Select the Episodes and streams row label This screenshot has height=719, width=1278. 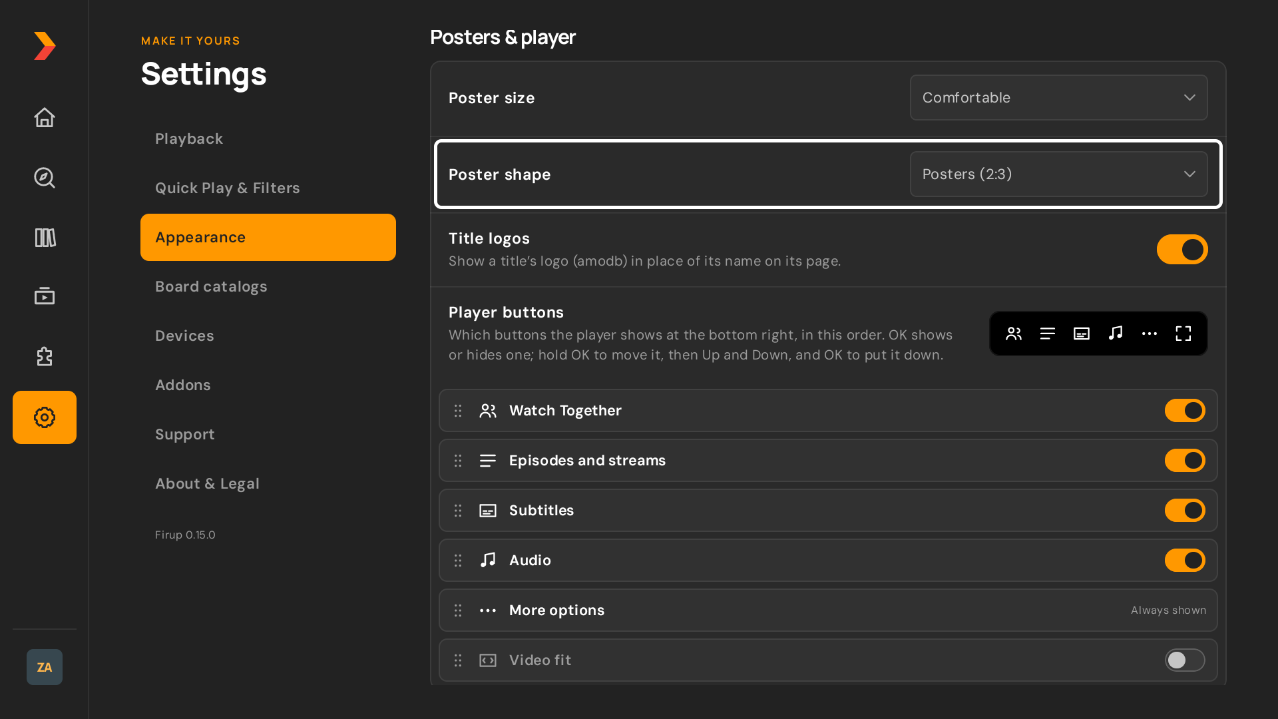[587, 461]
